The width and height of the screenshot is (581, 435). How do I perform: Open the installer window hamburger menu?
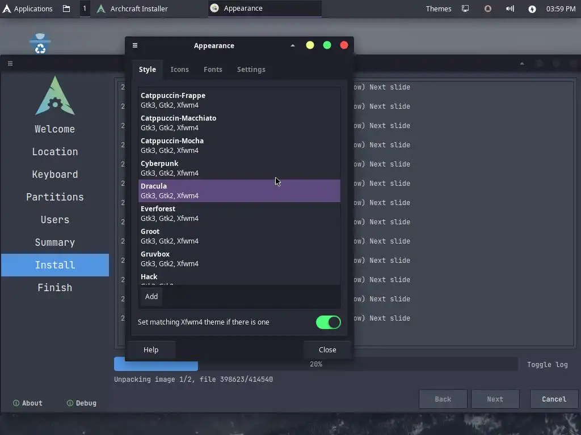[x=10, y=63]
